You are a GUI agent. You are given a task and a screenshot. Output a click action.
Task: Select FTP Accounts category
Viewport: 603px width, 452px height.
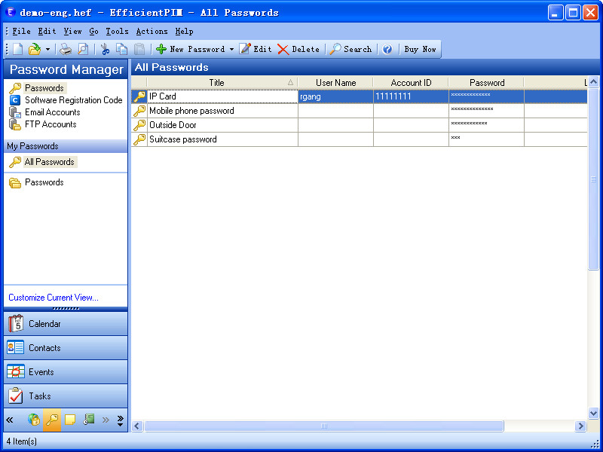(x=43, y=124)
